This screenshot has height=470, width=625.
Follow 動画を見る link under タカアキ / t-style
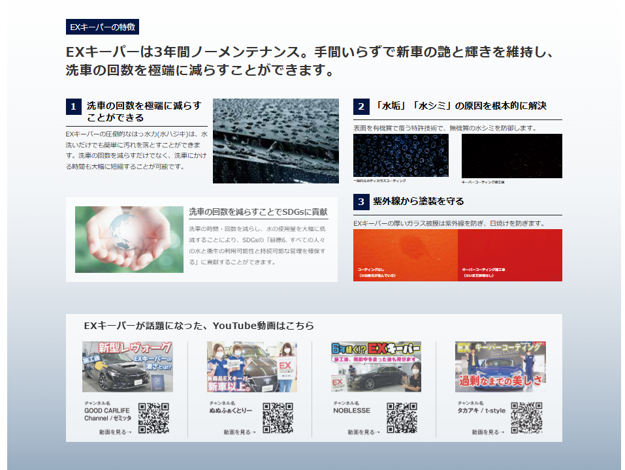pos(487,432)
